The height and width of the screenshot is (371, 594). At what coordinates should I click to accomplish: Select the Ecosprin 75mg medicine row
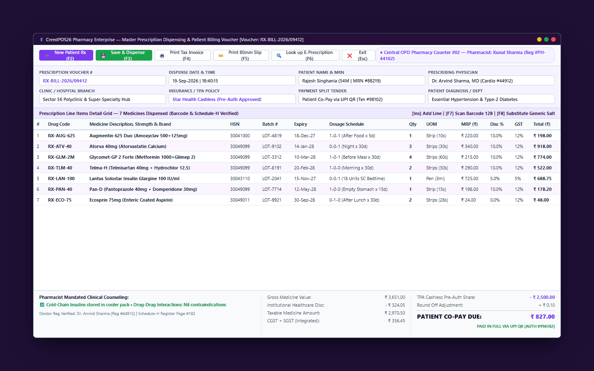297,200
